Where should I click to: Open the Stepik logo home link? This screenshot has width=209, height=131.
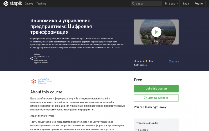coord(13,3)
